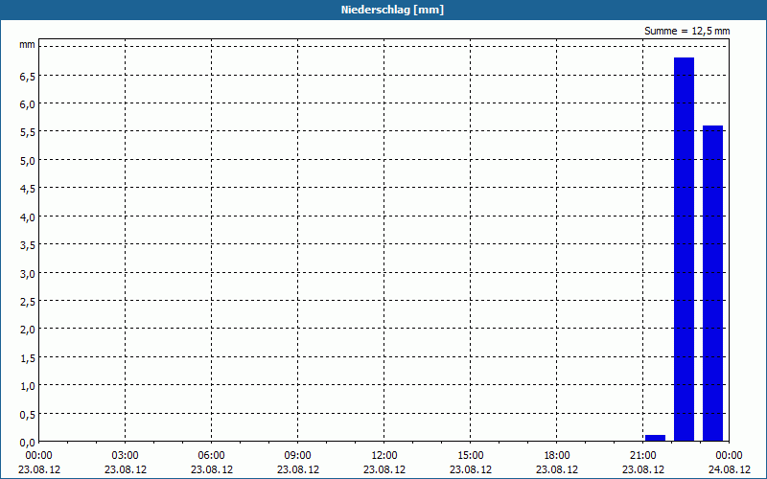767x479 pixels.
Task: Click the 15:00 time axis label
Action: (471, 456)
